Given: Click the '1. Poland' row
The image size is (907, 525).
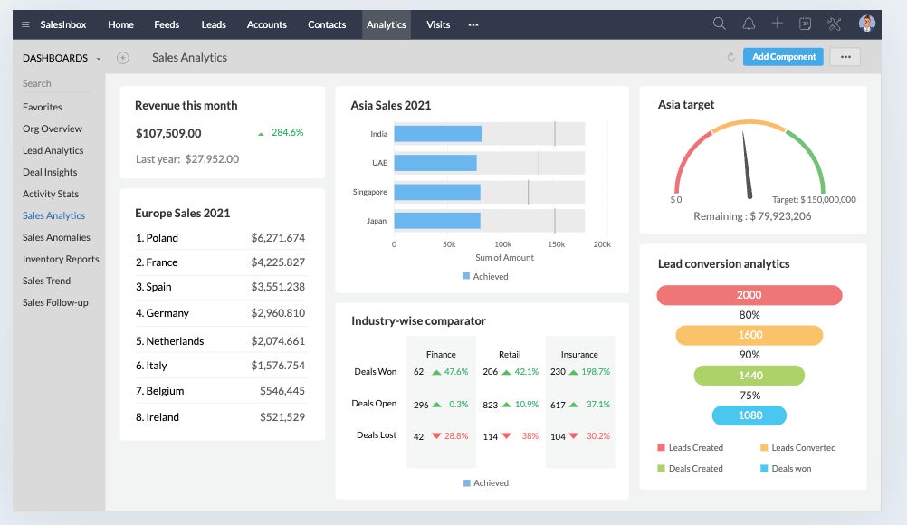Looking at the screenshot, I should point(220,238).
